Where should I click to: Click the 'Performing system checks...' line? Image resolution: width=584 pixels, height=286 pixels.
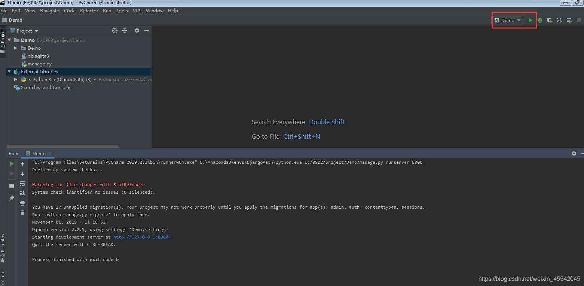tap(67, 170)
